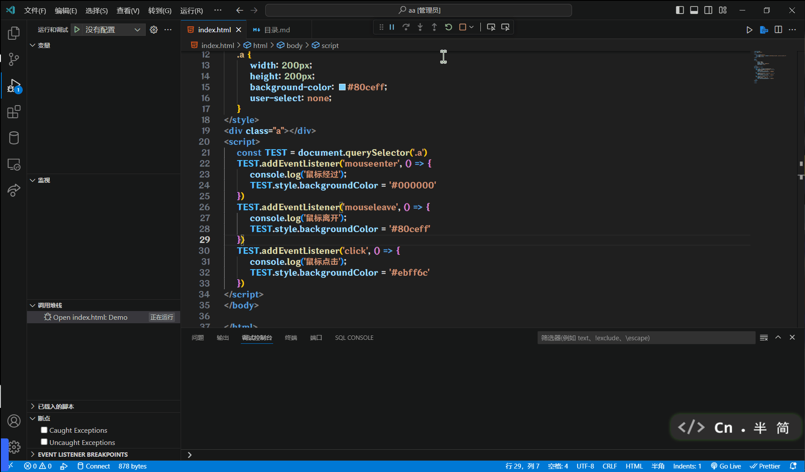
Task: Maximize the bottom panel with chevron
Action: (x=778, y=337)
